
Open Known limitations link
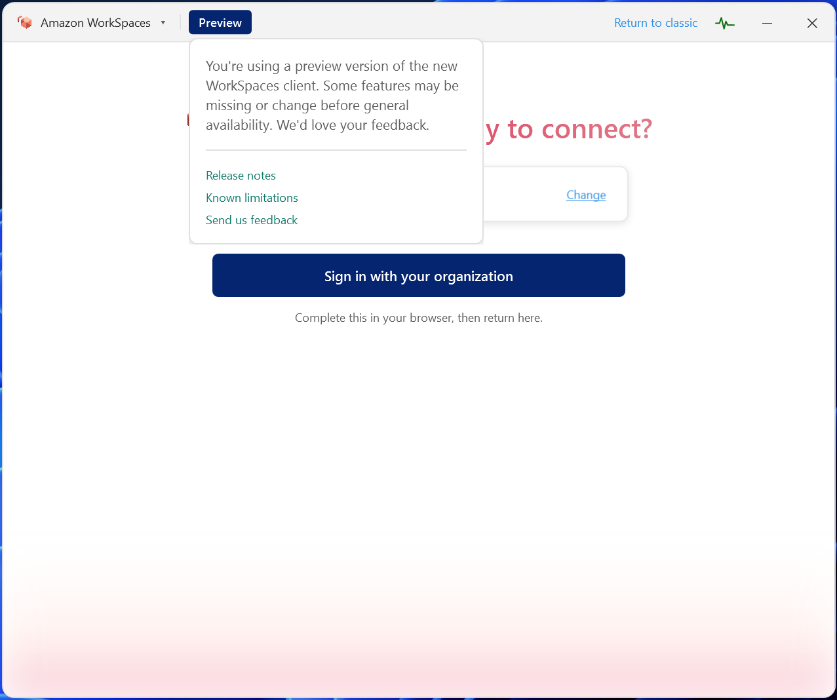(252, 198)
